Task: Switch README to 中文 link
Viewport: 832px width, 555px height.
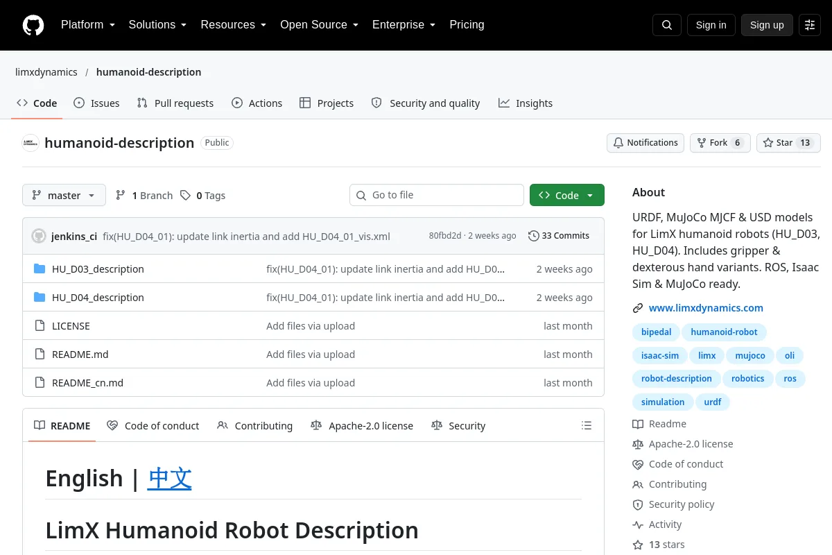Action: [170, 478]
